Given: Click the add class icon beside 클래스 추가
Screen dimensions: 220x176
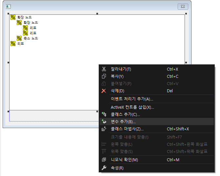Looking at the screenshot, I should point(104,114).
